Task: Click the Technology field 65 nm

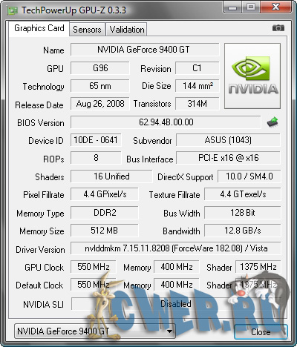Action: [x=100, y=86]
